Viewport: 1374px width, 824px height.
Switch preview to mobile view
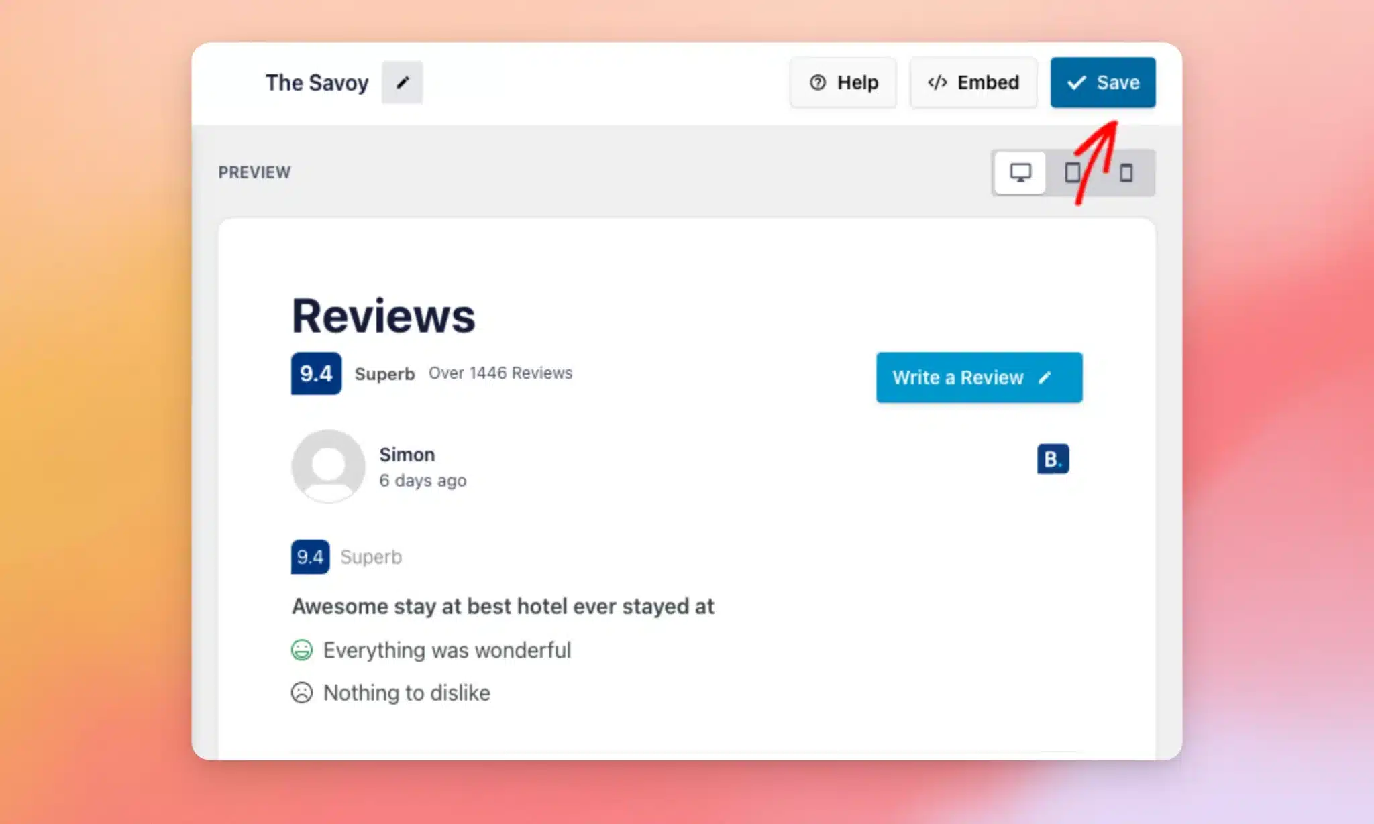point(1126,173)
